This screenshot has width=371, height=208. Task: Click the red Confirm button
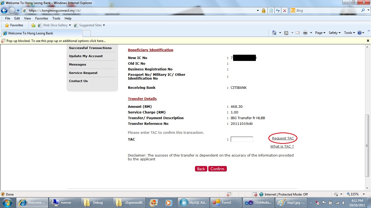217,169
